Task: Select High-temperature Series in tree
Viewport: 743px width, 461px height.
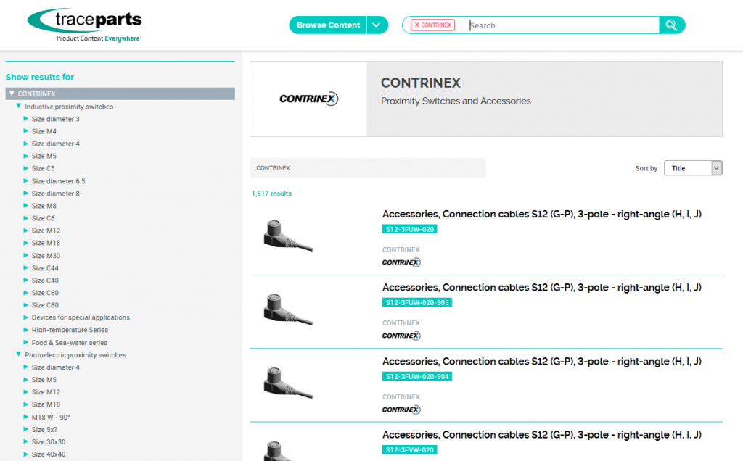Action: coord(70,330)
